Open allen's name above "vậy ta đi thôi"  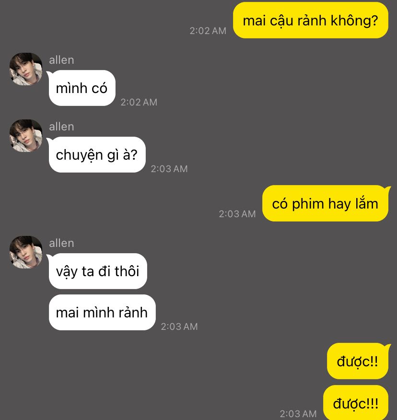pos(61,243)
